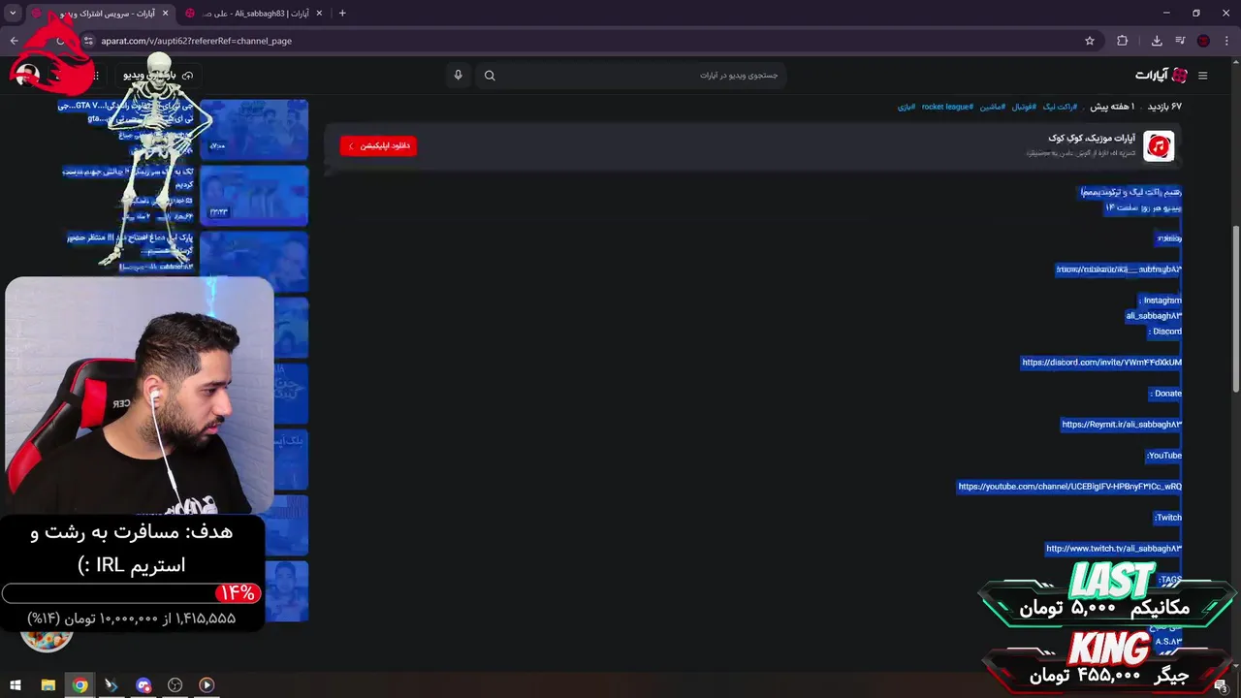
Task: Open the Windows Start menu
Action: (16, 685)
